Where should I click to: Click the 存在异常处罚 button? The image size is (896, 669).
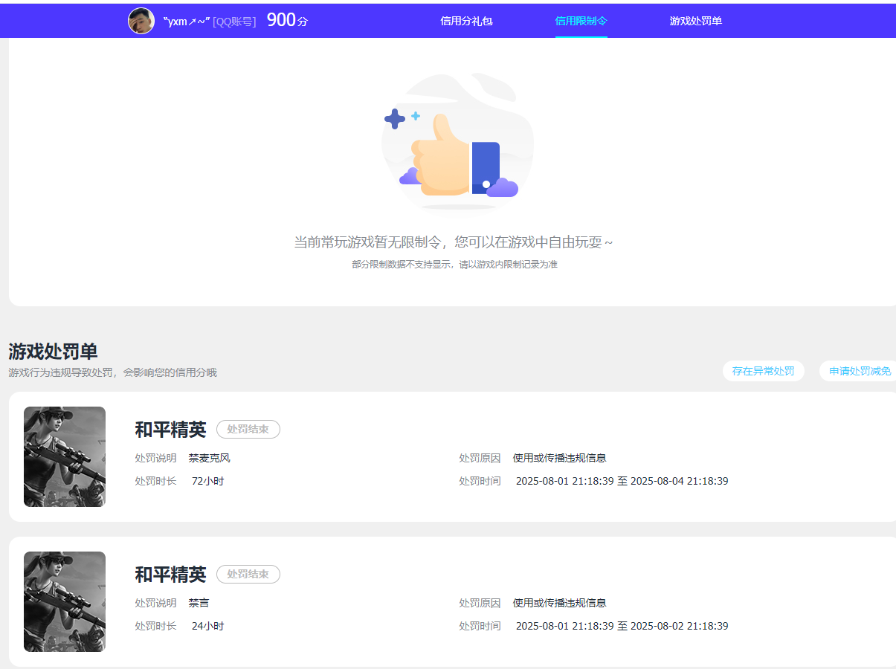pos(764,370)
